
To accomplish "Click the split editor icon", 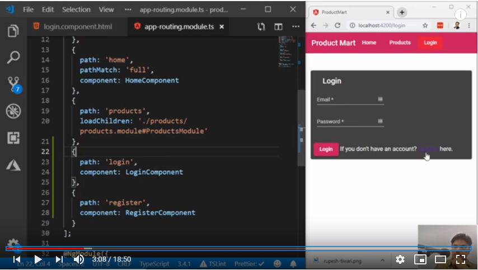I will pos(278,26).
